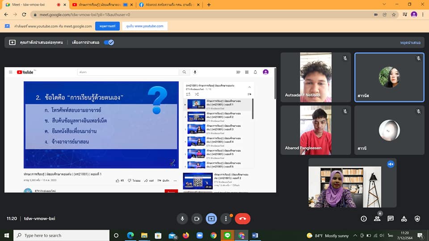Toggle the presentation audio switch
This screenshot has width=429, height=241.
click(109, 42)
